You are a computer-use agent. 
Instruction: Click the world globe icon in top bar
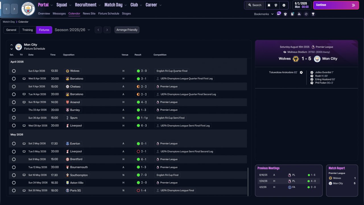pos(276,5)
